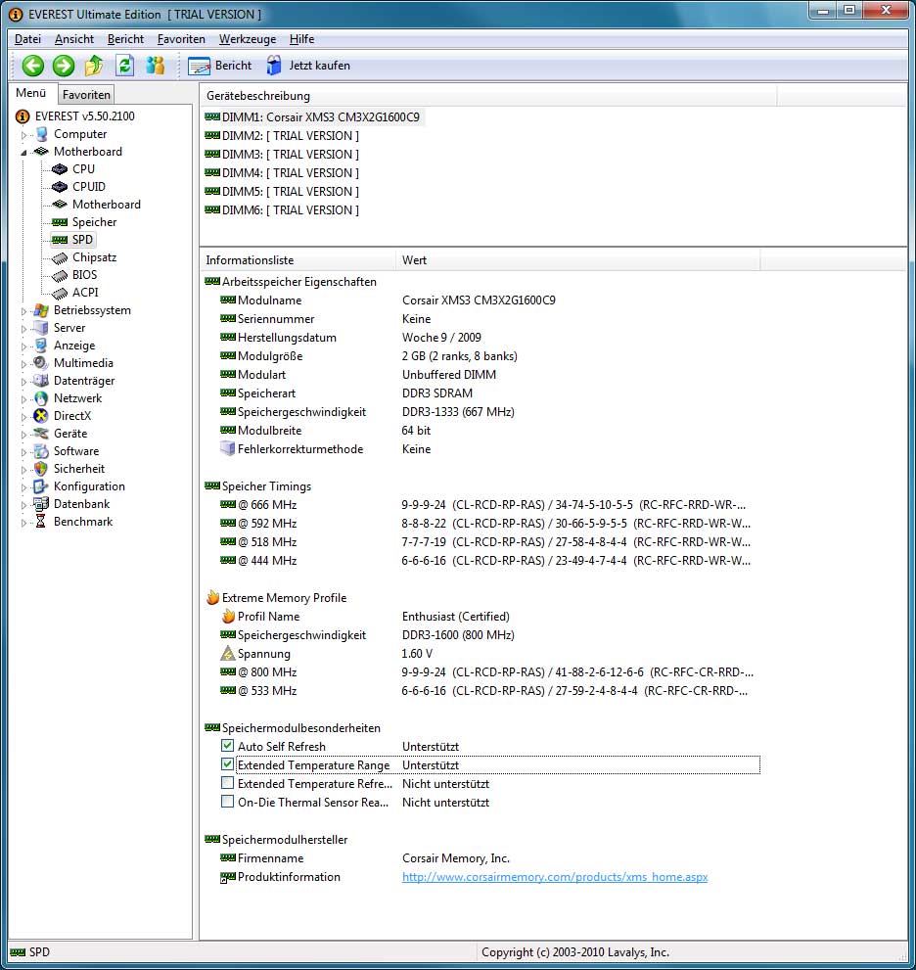The image size is (916, 970).
Task: Toggle the Auto Self Refresh checkbox
Action: coord(229,746)
